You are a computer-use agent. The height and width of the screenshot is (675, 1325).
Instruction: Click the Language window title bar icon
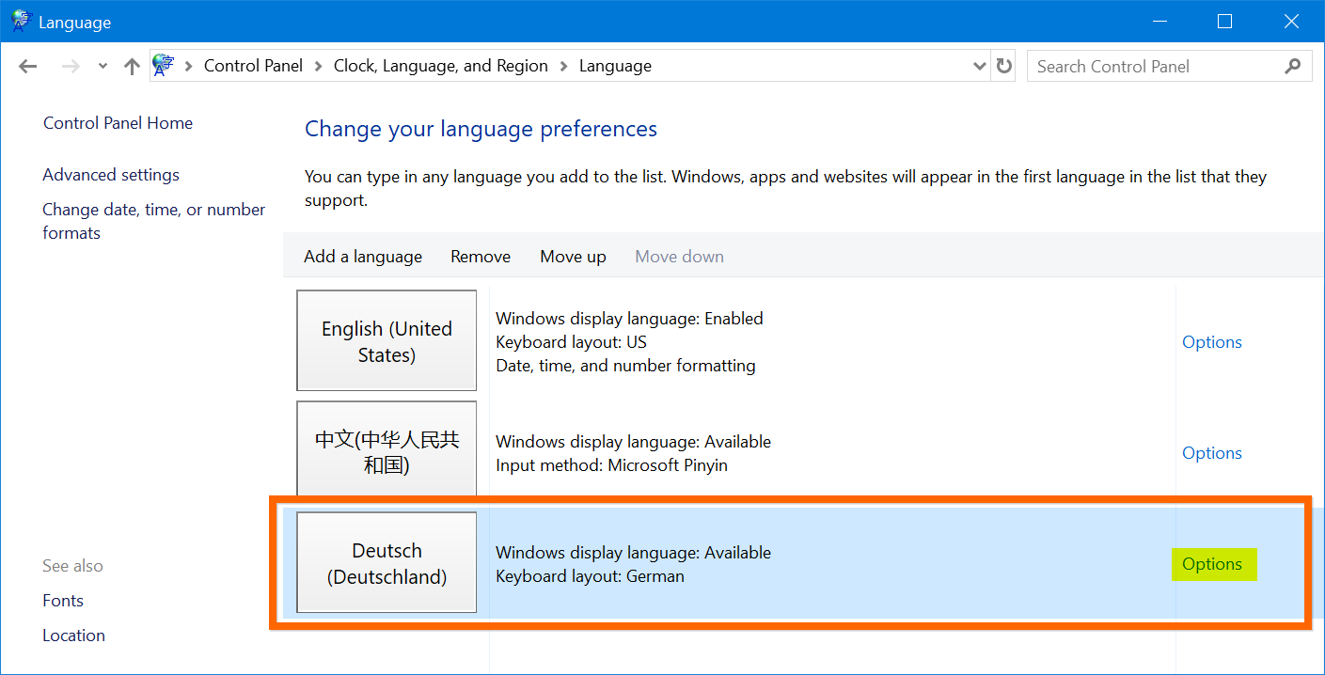[21, 21]
